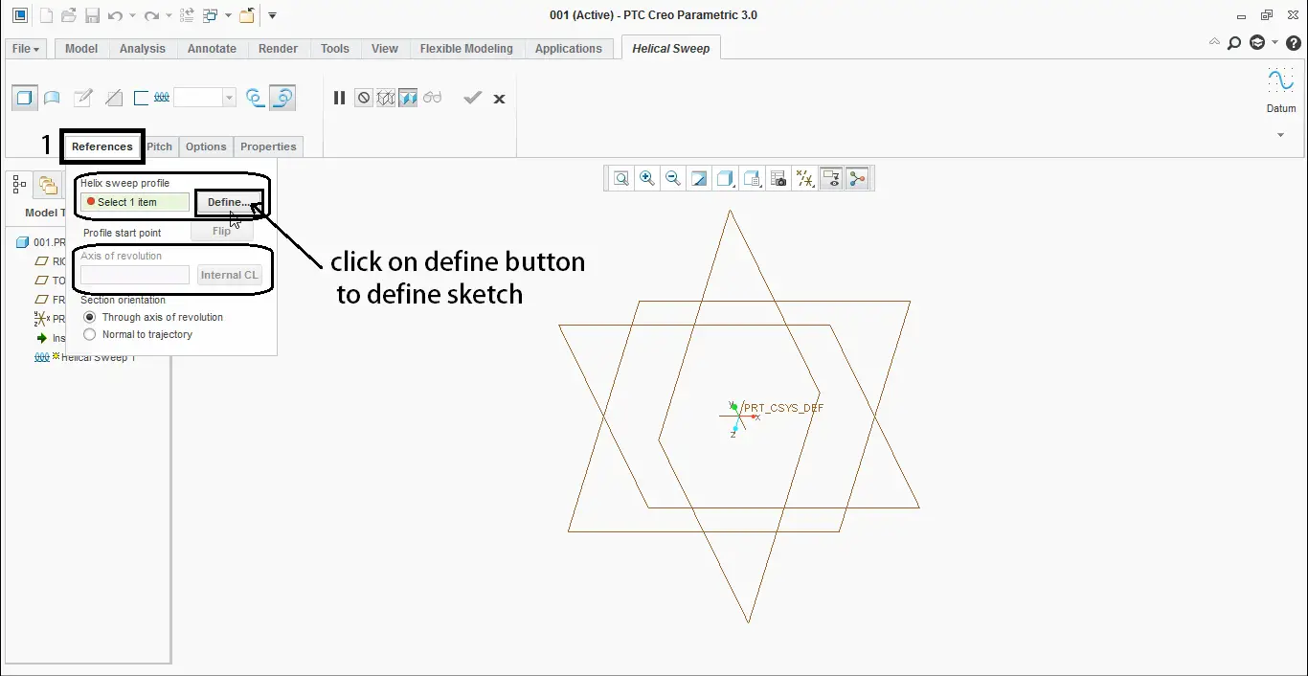Expand the Datum dropdown arrow

click(1280, 135)
